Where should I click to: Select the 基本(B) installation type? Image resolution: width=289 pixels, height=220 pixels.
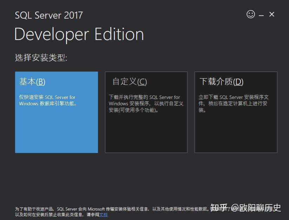[x=57, y=112]
